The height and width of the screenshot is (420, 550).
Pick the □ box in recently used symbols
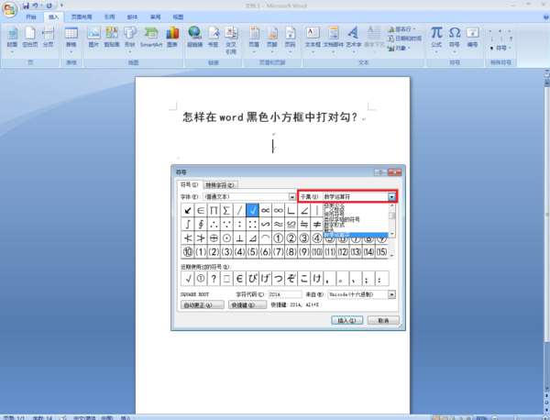226,279
